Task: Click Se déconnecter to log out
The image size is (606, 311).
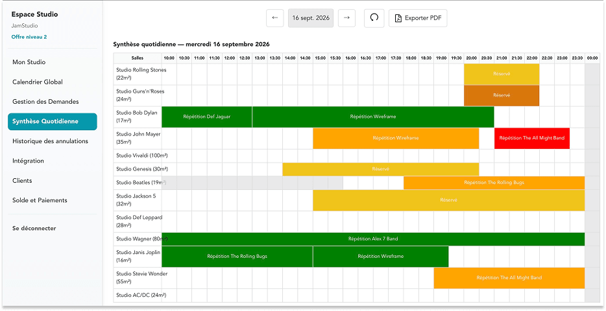Action: 34,228
